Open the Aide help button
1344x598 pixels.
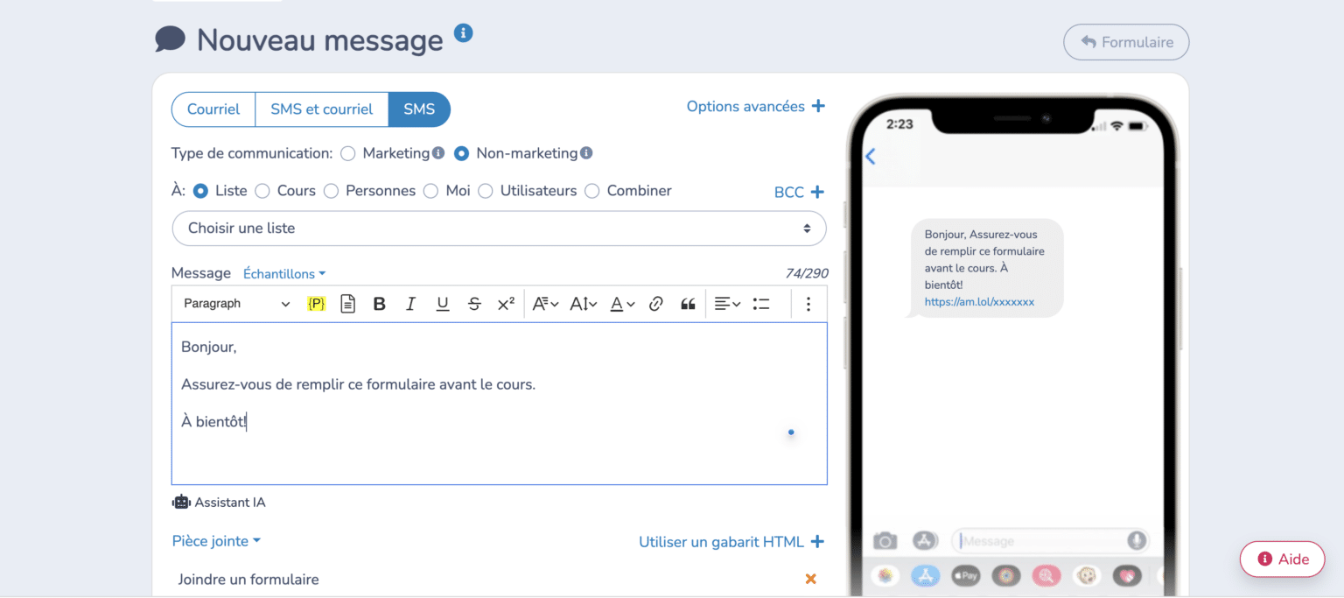tap(1283, 559)
